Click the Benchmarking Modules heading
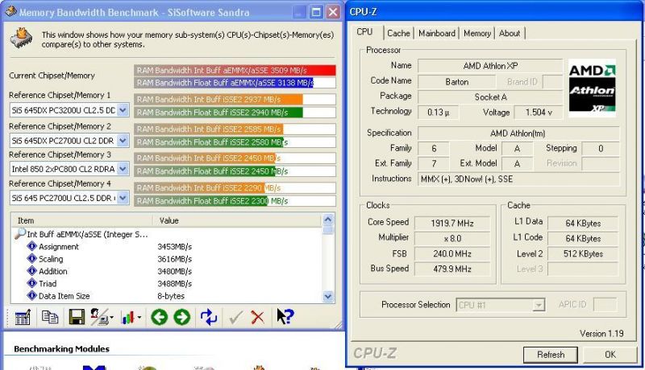The image size is (645, 370). 62,349
